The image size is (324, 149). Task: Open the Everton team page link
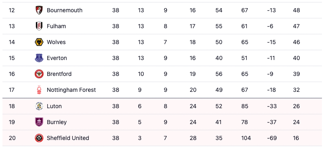coord(57,58)
